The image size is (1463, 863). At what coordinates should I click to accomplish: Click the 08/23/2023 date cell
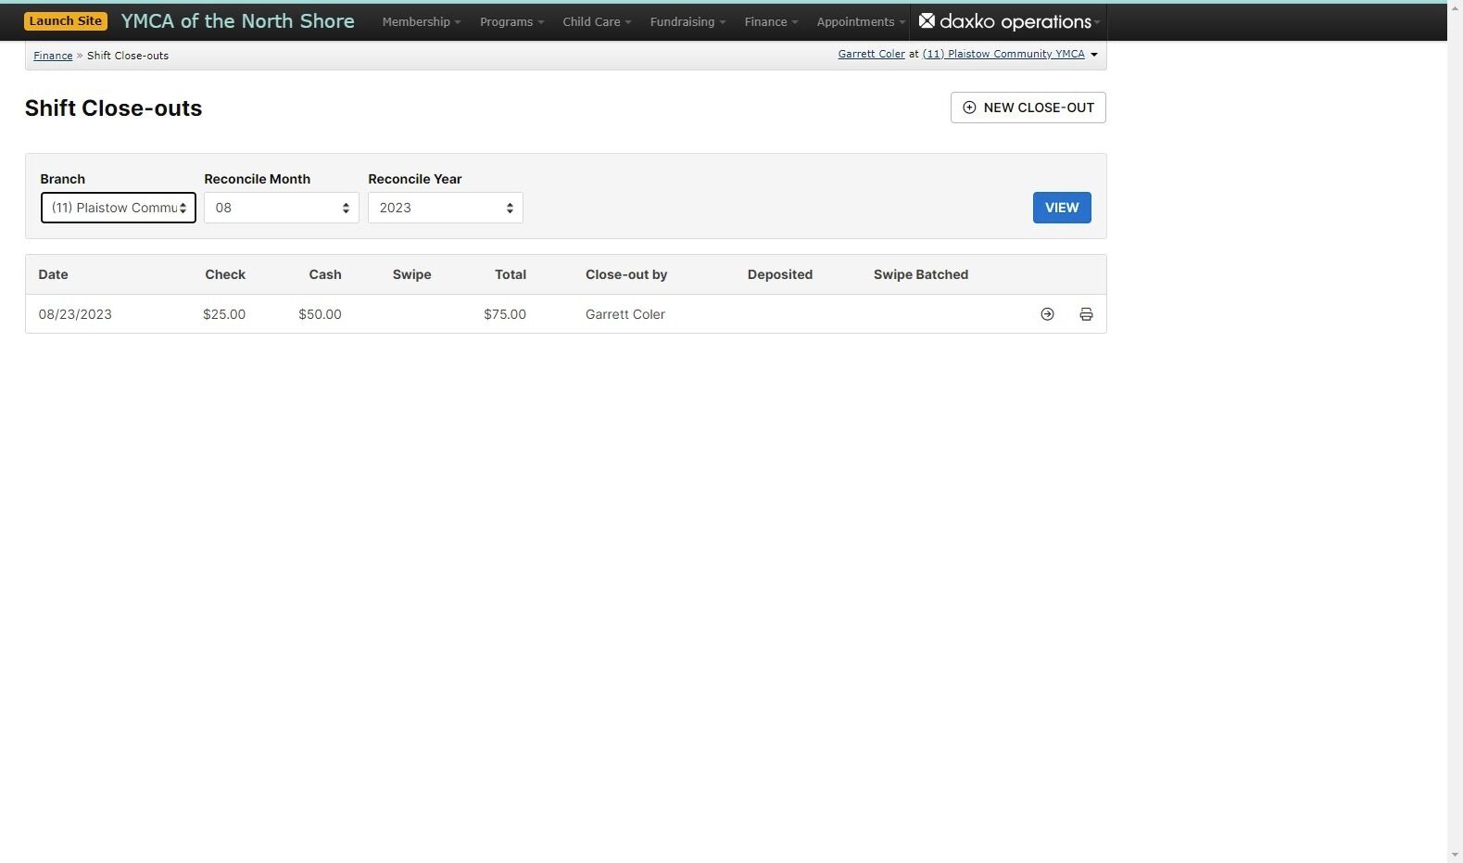pyautogui.click(x=75, y=314)
